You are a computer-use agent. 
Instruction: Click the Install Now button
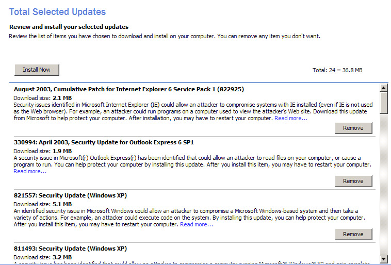tap(37, 70)
